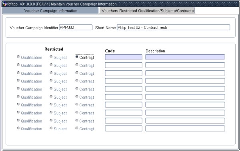Select Subject radio in first row
This screenshot has width=240, height=151.
[51, 57]
